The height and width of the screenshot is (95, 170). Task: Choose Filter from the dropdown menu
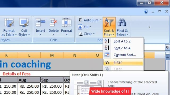123,62
